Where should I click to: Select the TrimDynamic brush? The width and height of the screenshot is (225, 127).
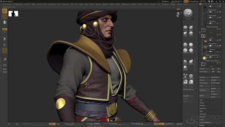tap(191, 51)
